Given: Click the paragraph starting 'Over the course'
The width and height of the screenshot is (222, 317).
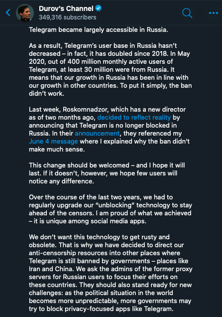Looking at the screenshot, I should (111, 209).
